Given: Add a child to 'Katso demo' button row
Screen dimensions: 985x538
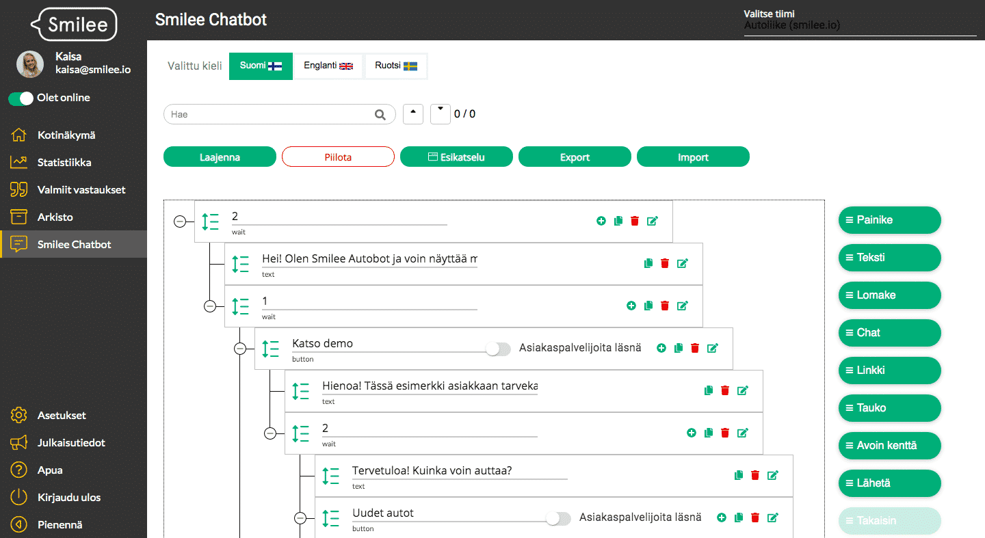Looking at the screenshot, I should click(x=661, y=348).
